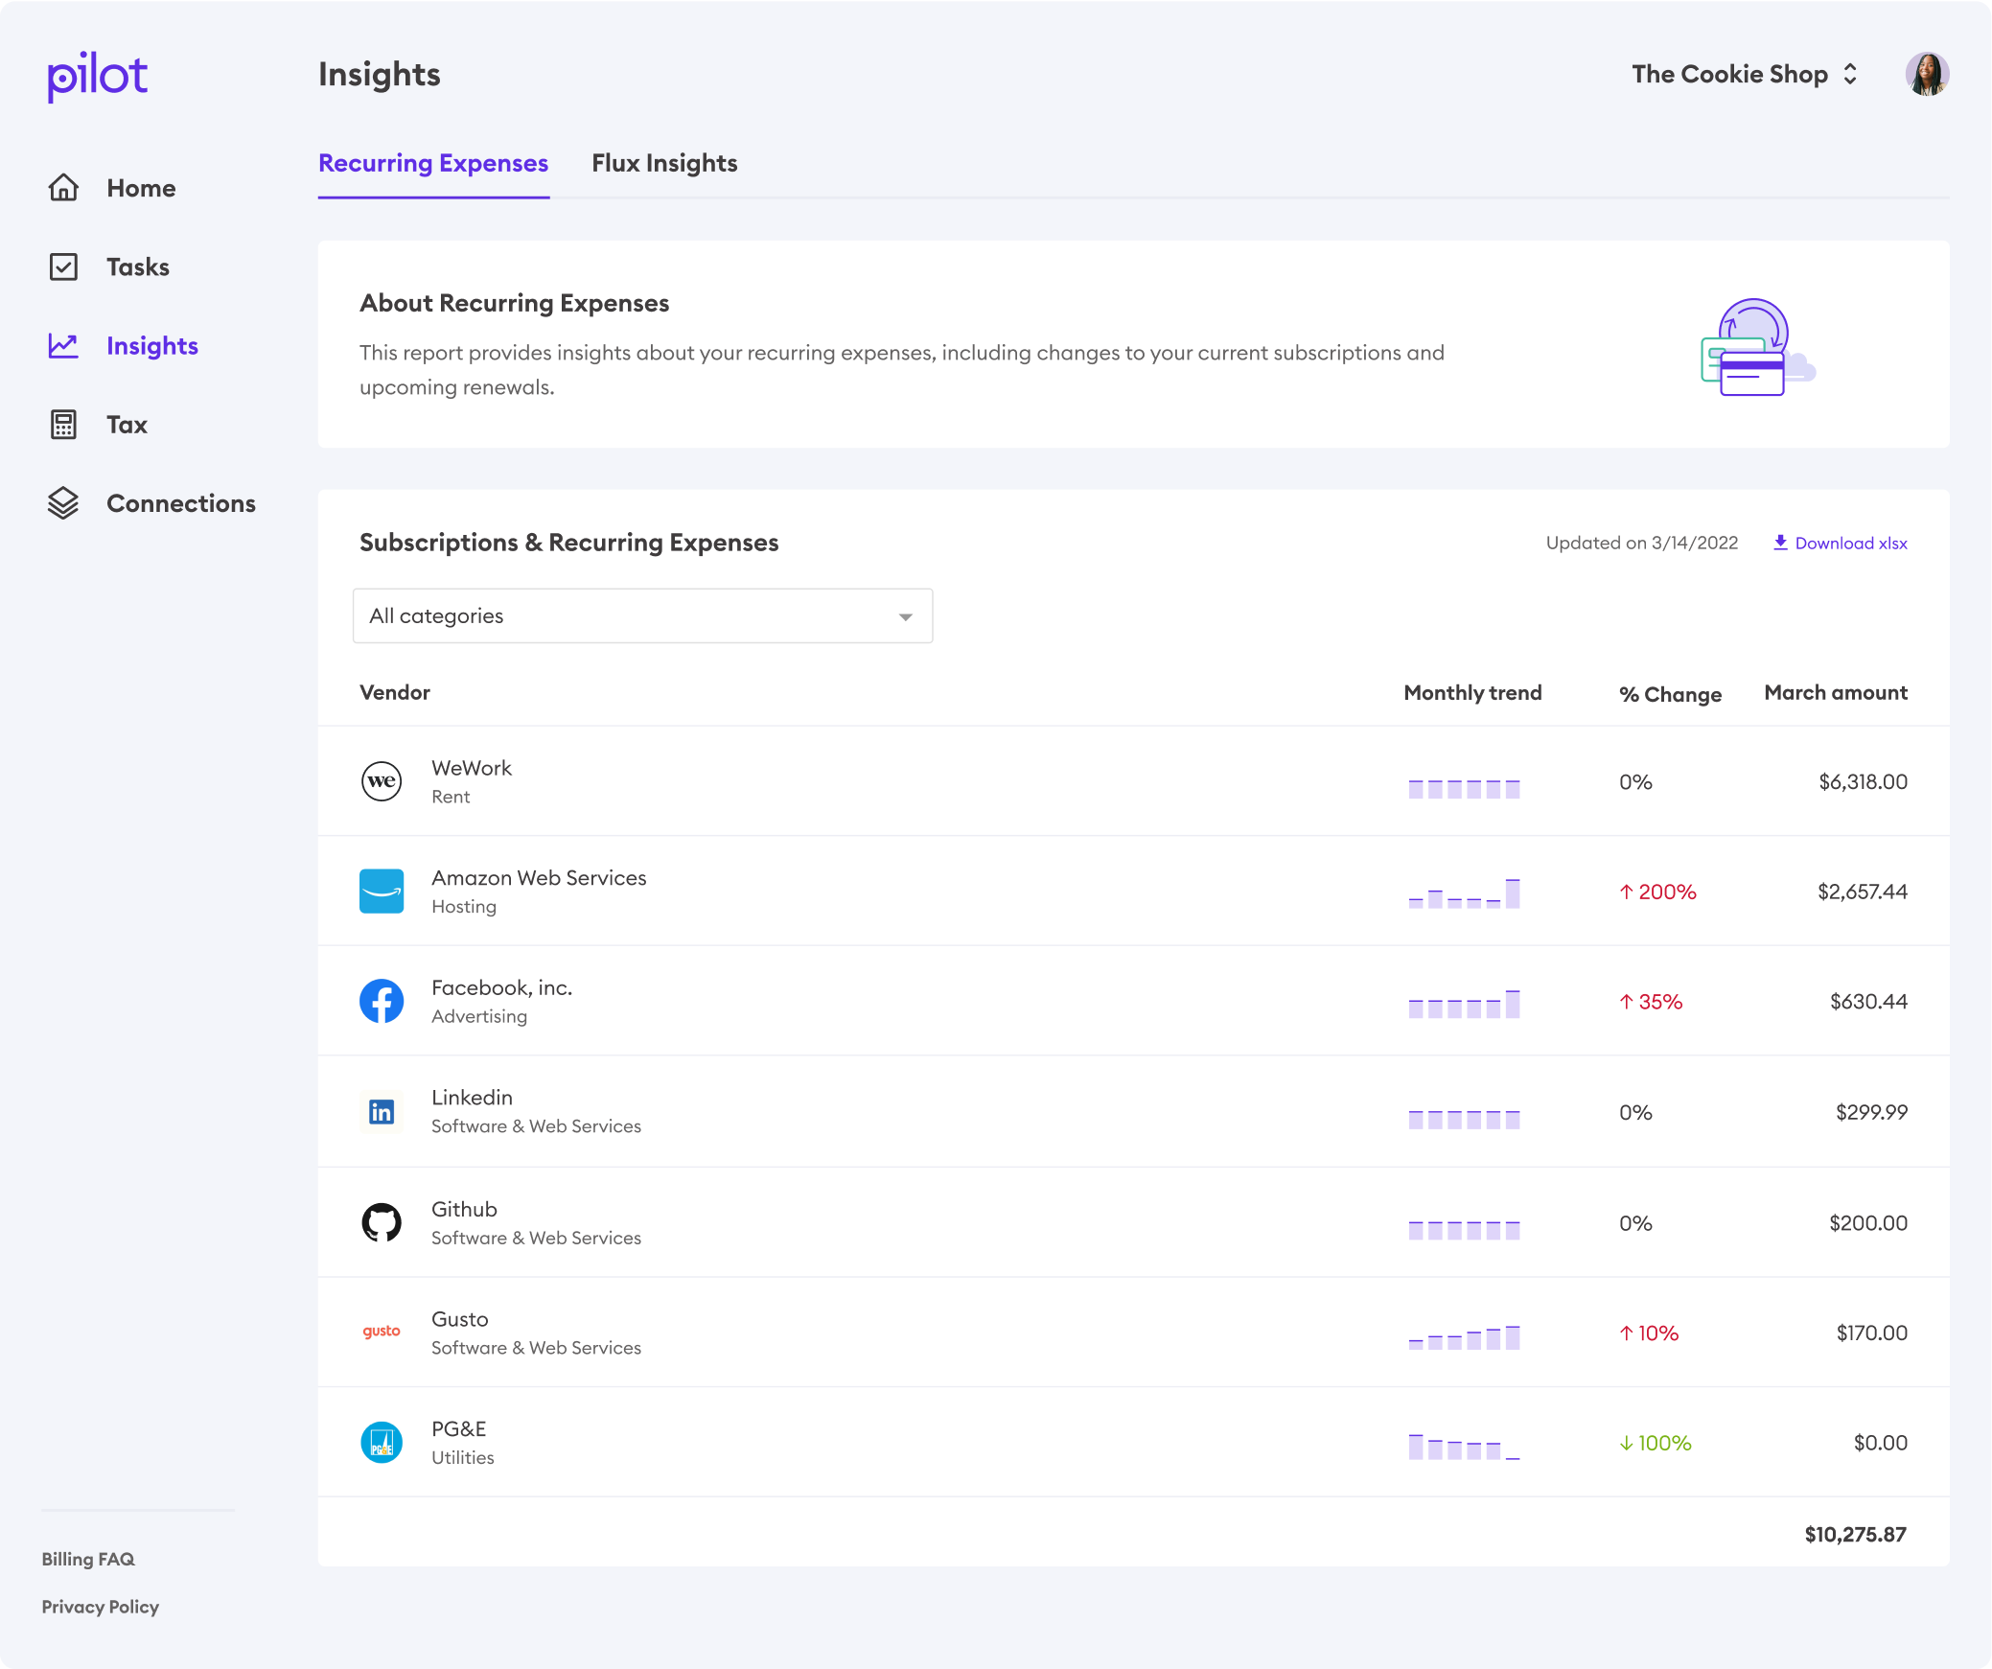
Task: Click the 200% change value
Action: (1658, 892)
